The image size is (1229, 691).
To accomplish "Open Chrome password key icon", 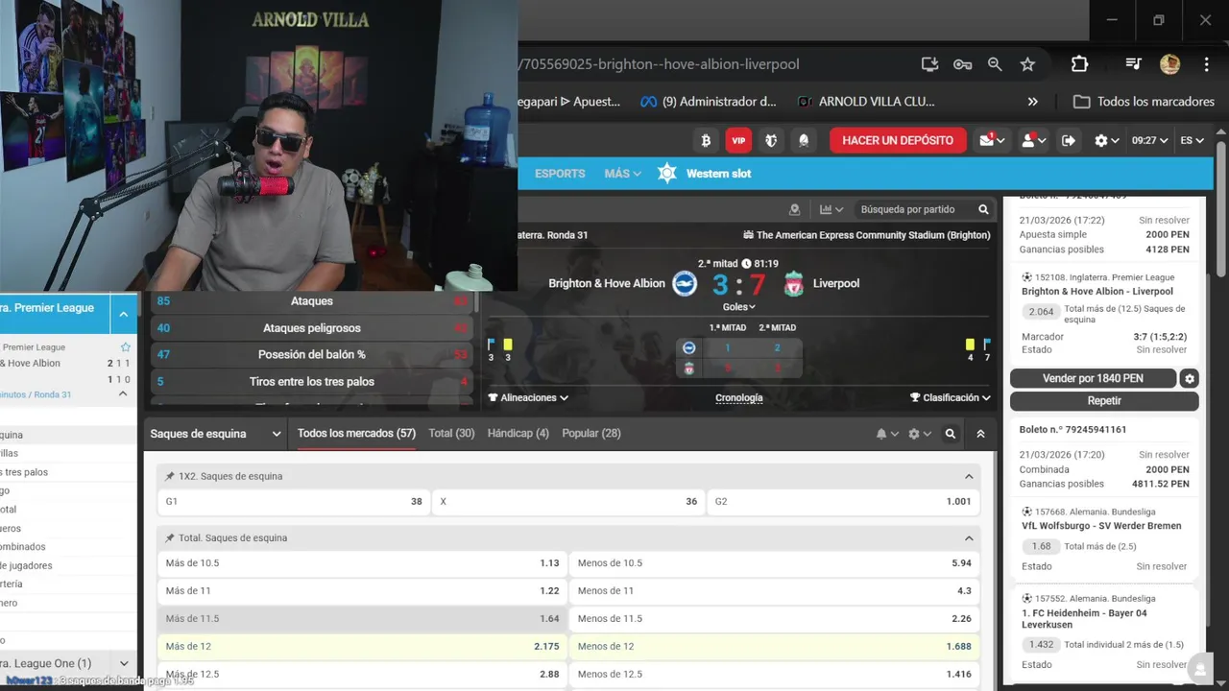I will click(x=962, y=64).
